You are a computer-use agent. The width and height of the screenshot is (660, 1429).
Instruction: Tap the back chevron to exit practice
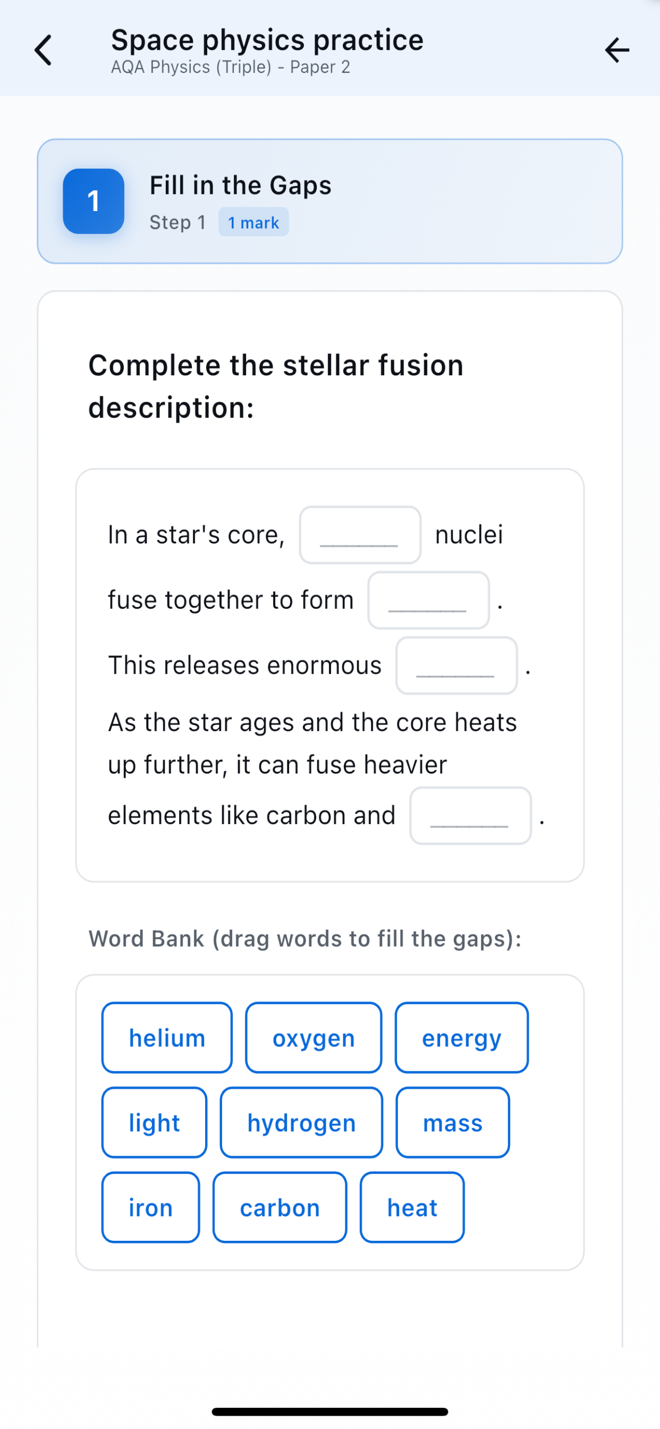tap(42, 50)
